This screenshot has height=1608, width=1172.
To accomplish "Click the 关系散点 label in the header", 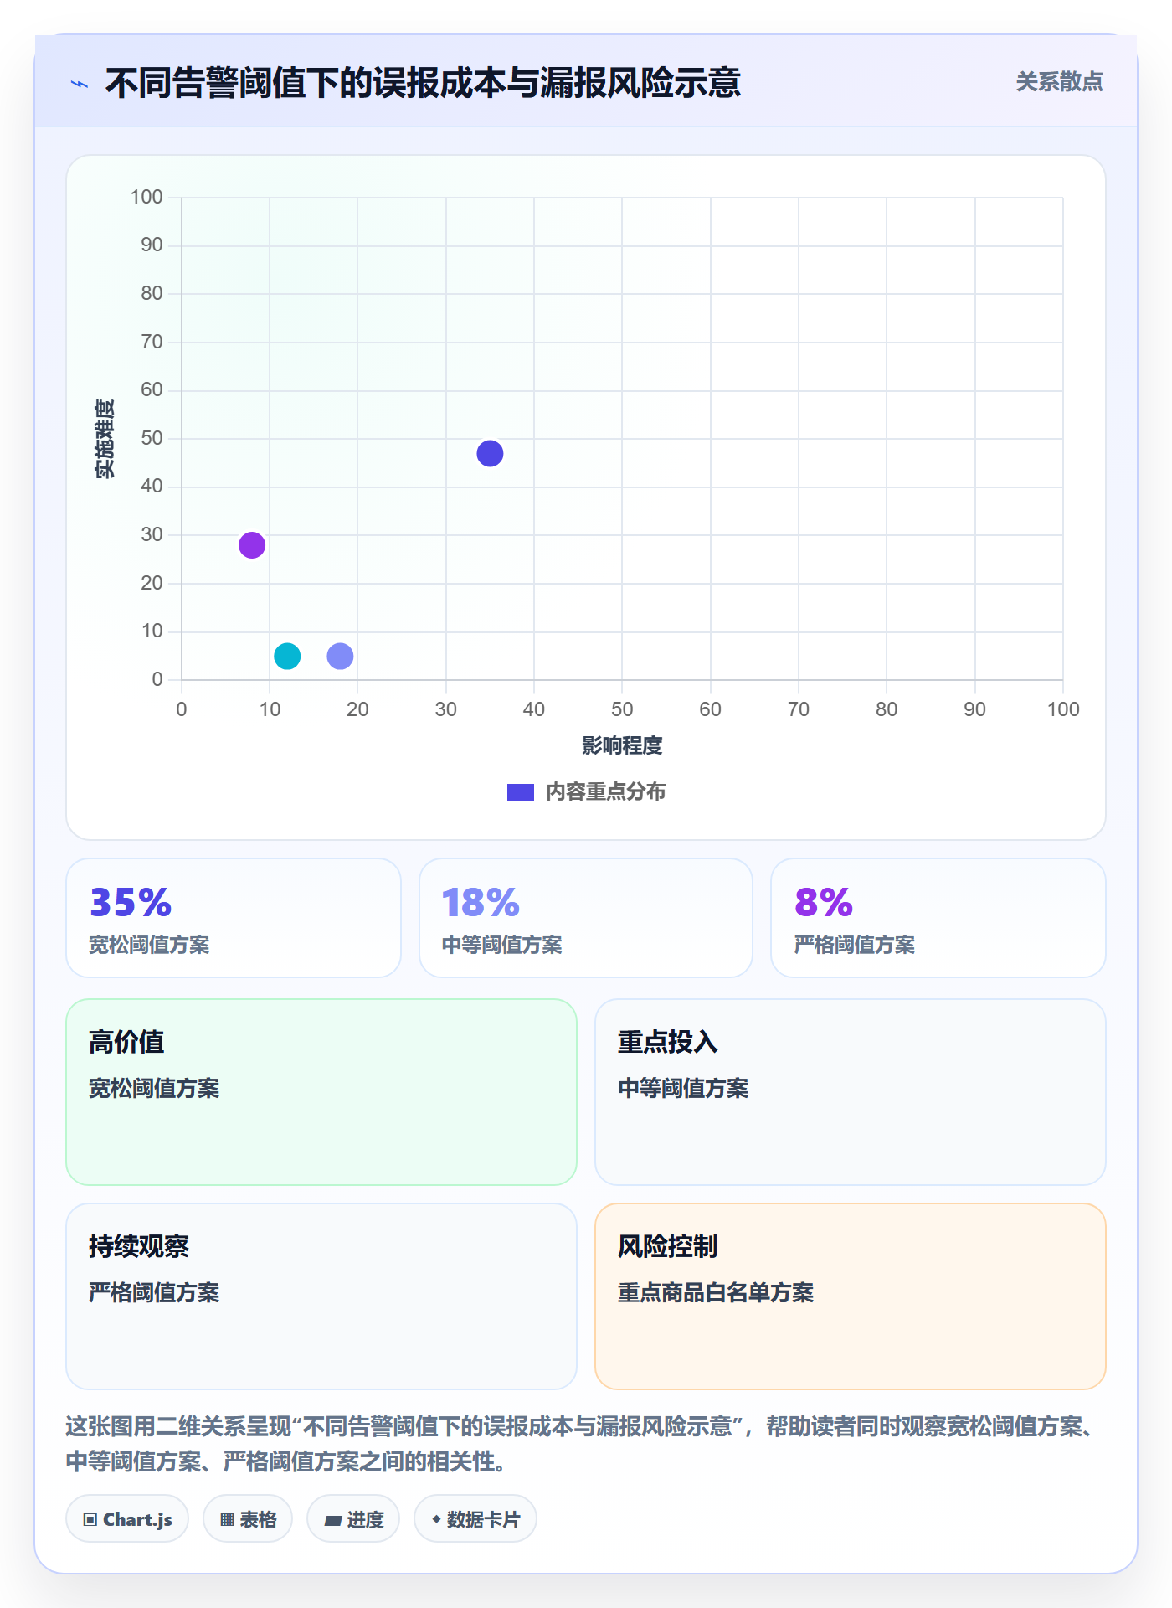I will 1059,81.
